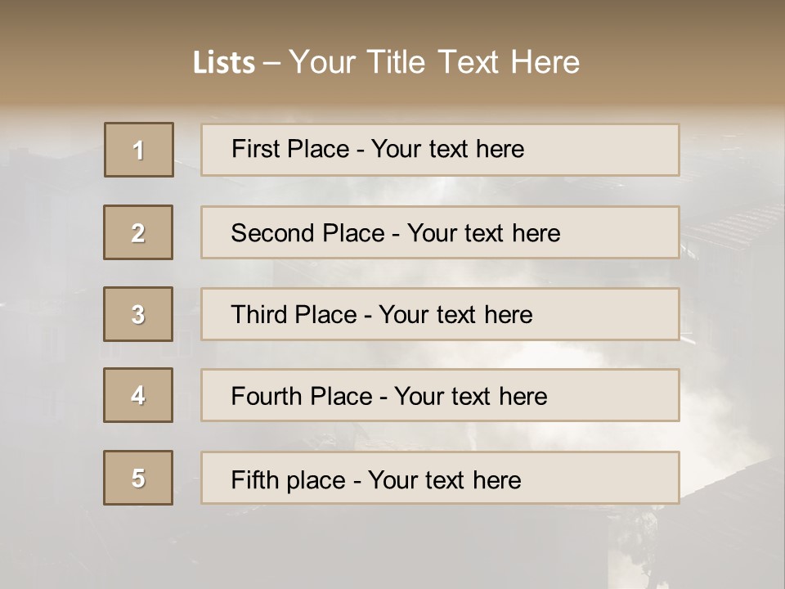This screenshot has width=785, height=589.
Task: Choose the number 5 square
Action: click(139, 478)
